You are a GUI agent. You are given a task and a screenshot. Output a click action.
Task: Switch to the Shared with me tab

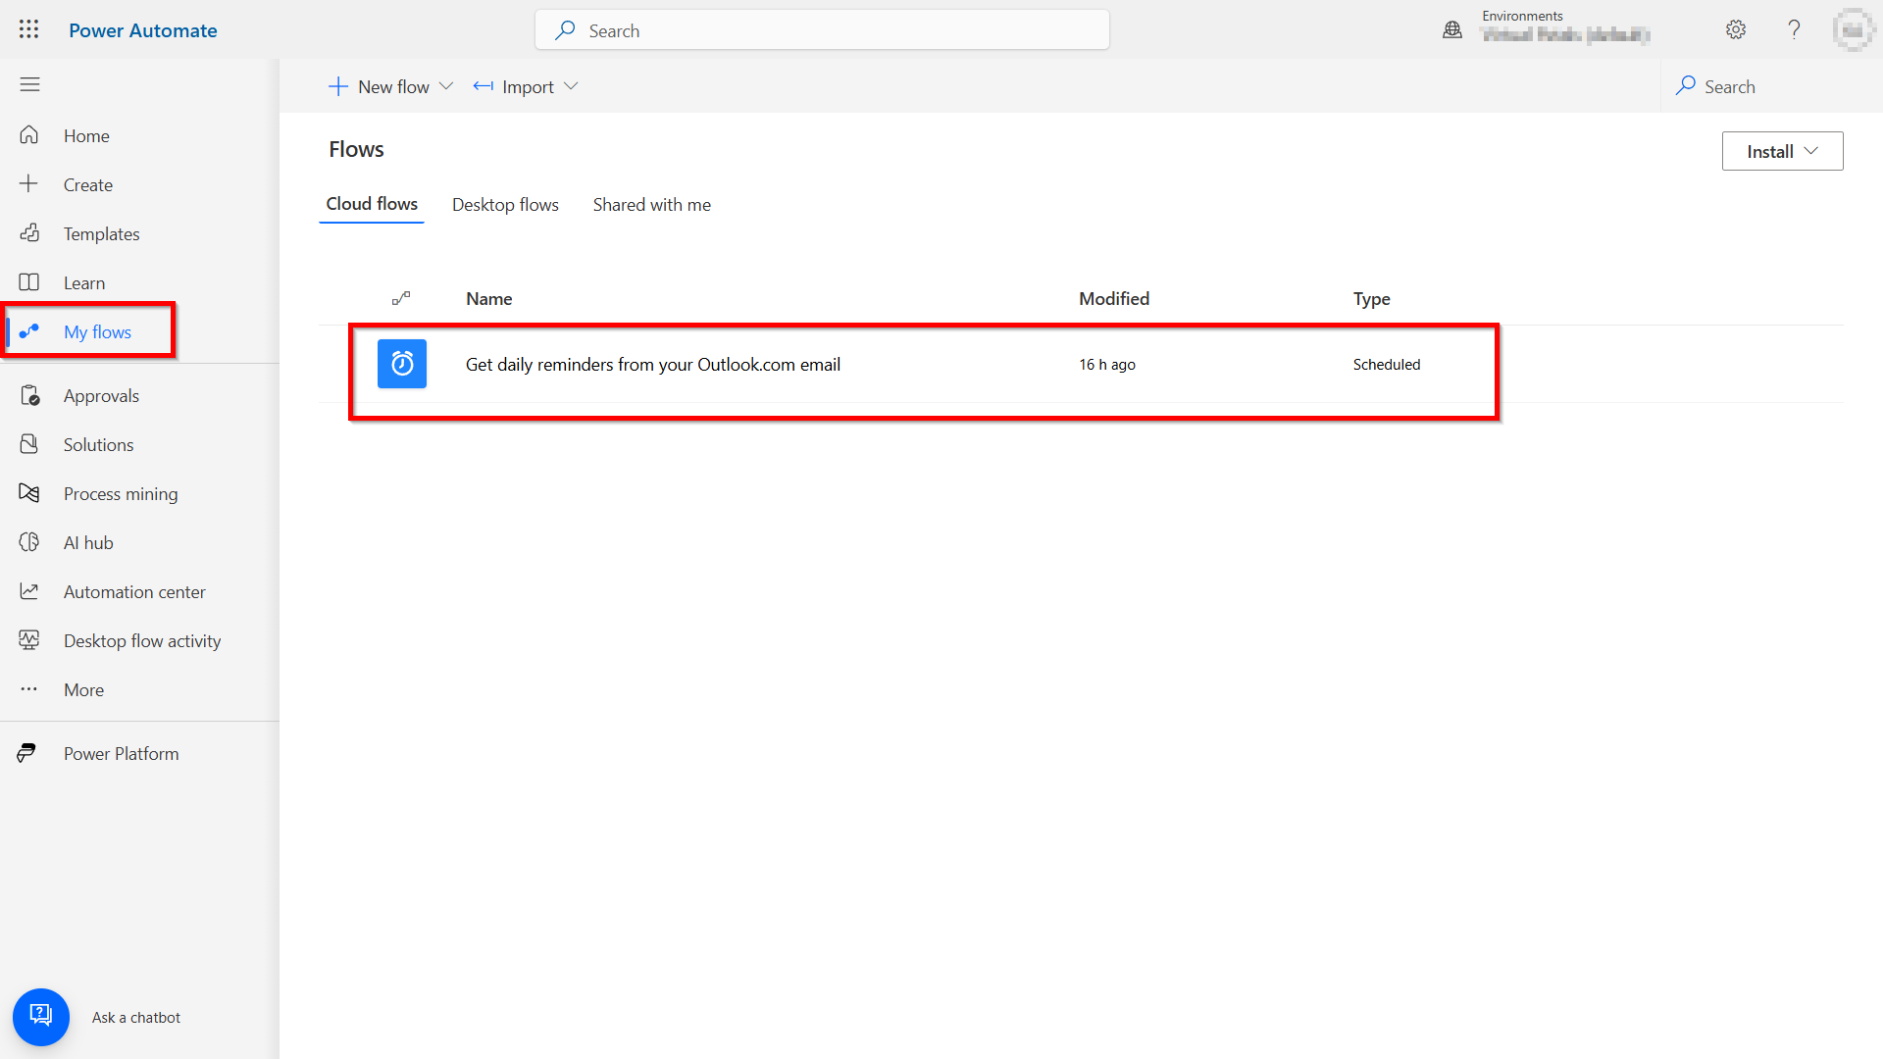[651, 204]
